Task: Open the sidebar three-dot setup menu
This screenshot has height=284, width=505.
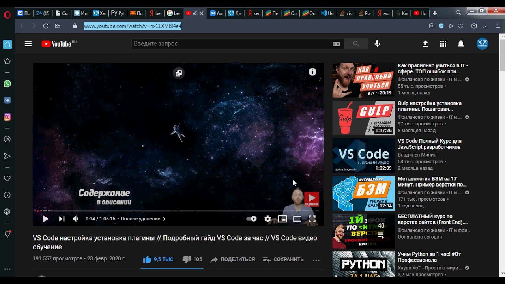Action: tap(7, 269)
